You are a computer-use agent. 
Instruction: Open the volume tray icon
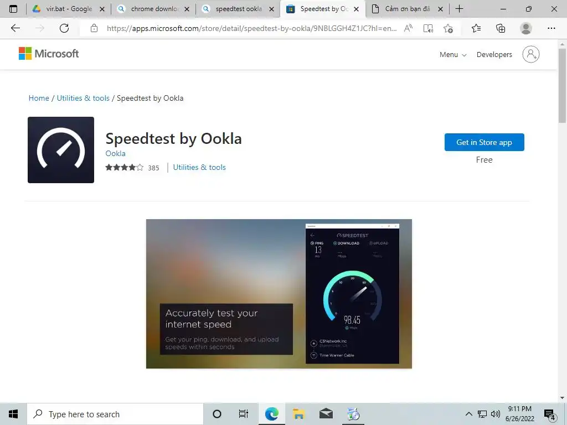point(496,414)
